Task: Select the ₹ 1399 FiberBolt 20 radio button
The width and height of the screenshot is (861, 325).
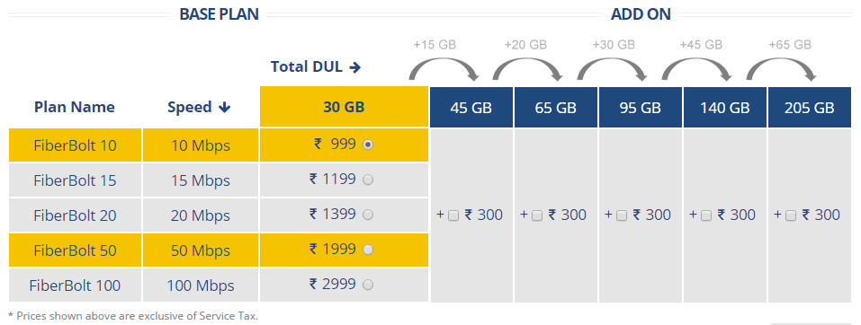Action: pyautogui.click(x=368, y=215)
